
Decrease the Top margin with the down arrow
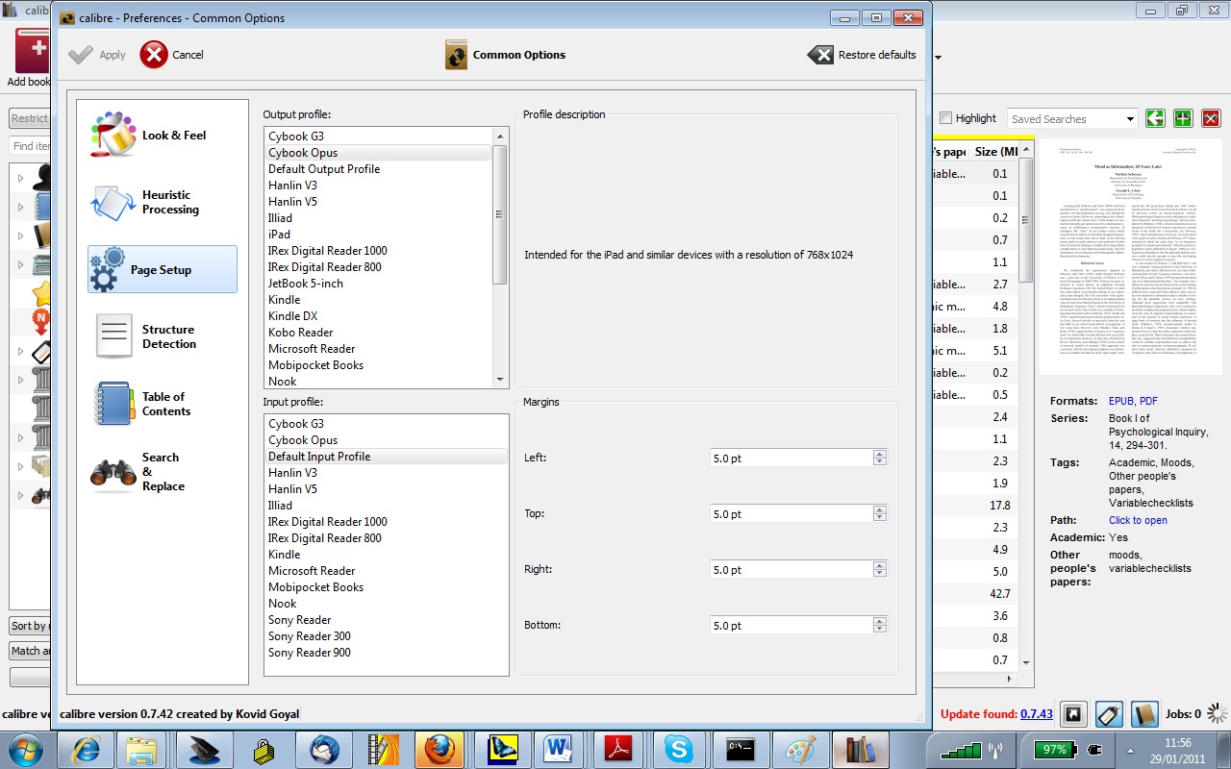click(x=879, y=518)
